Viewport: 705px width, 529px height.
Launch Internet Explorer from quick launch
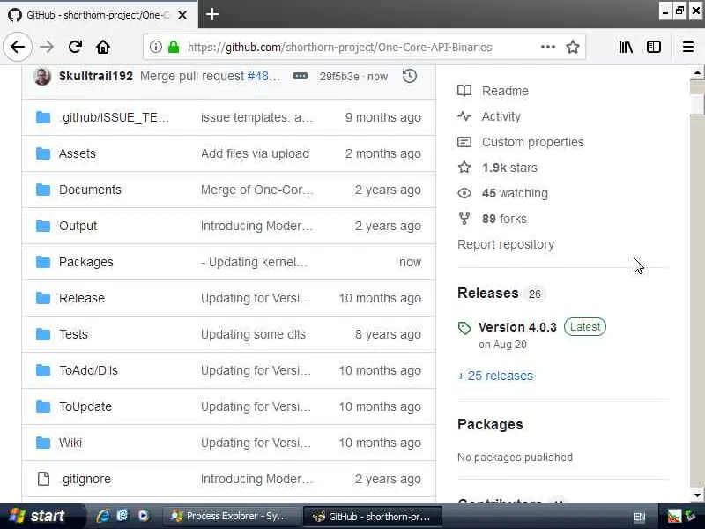pos(103,516)
